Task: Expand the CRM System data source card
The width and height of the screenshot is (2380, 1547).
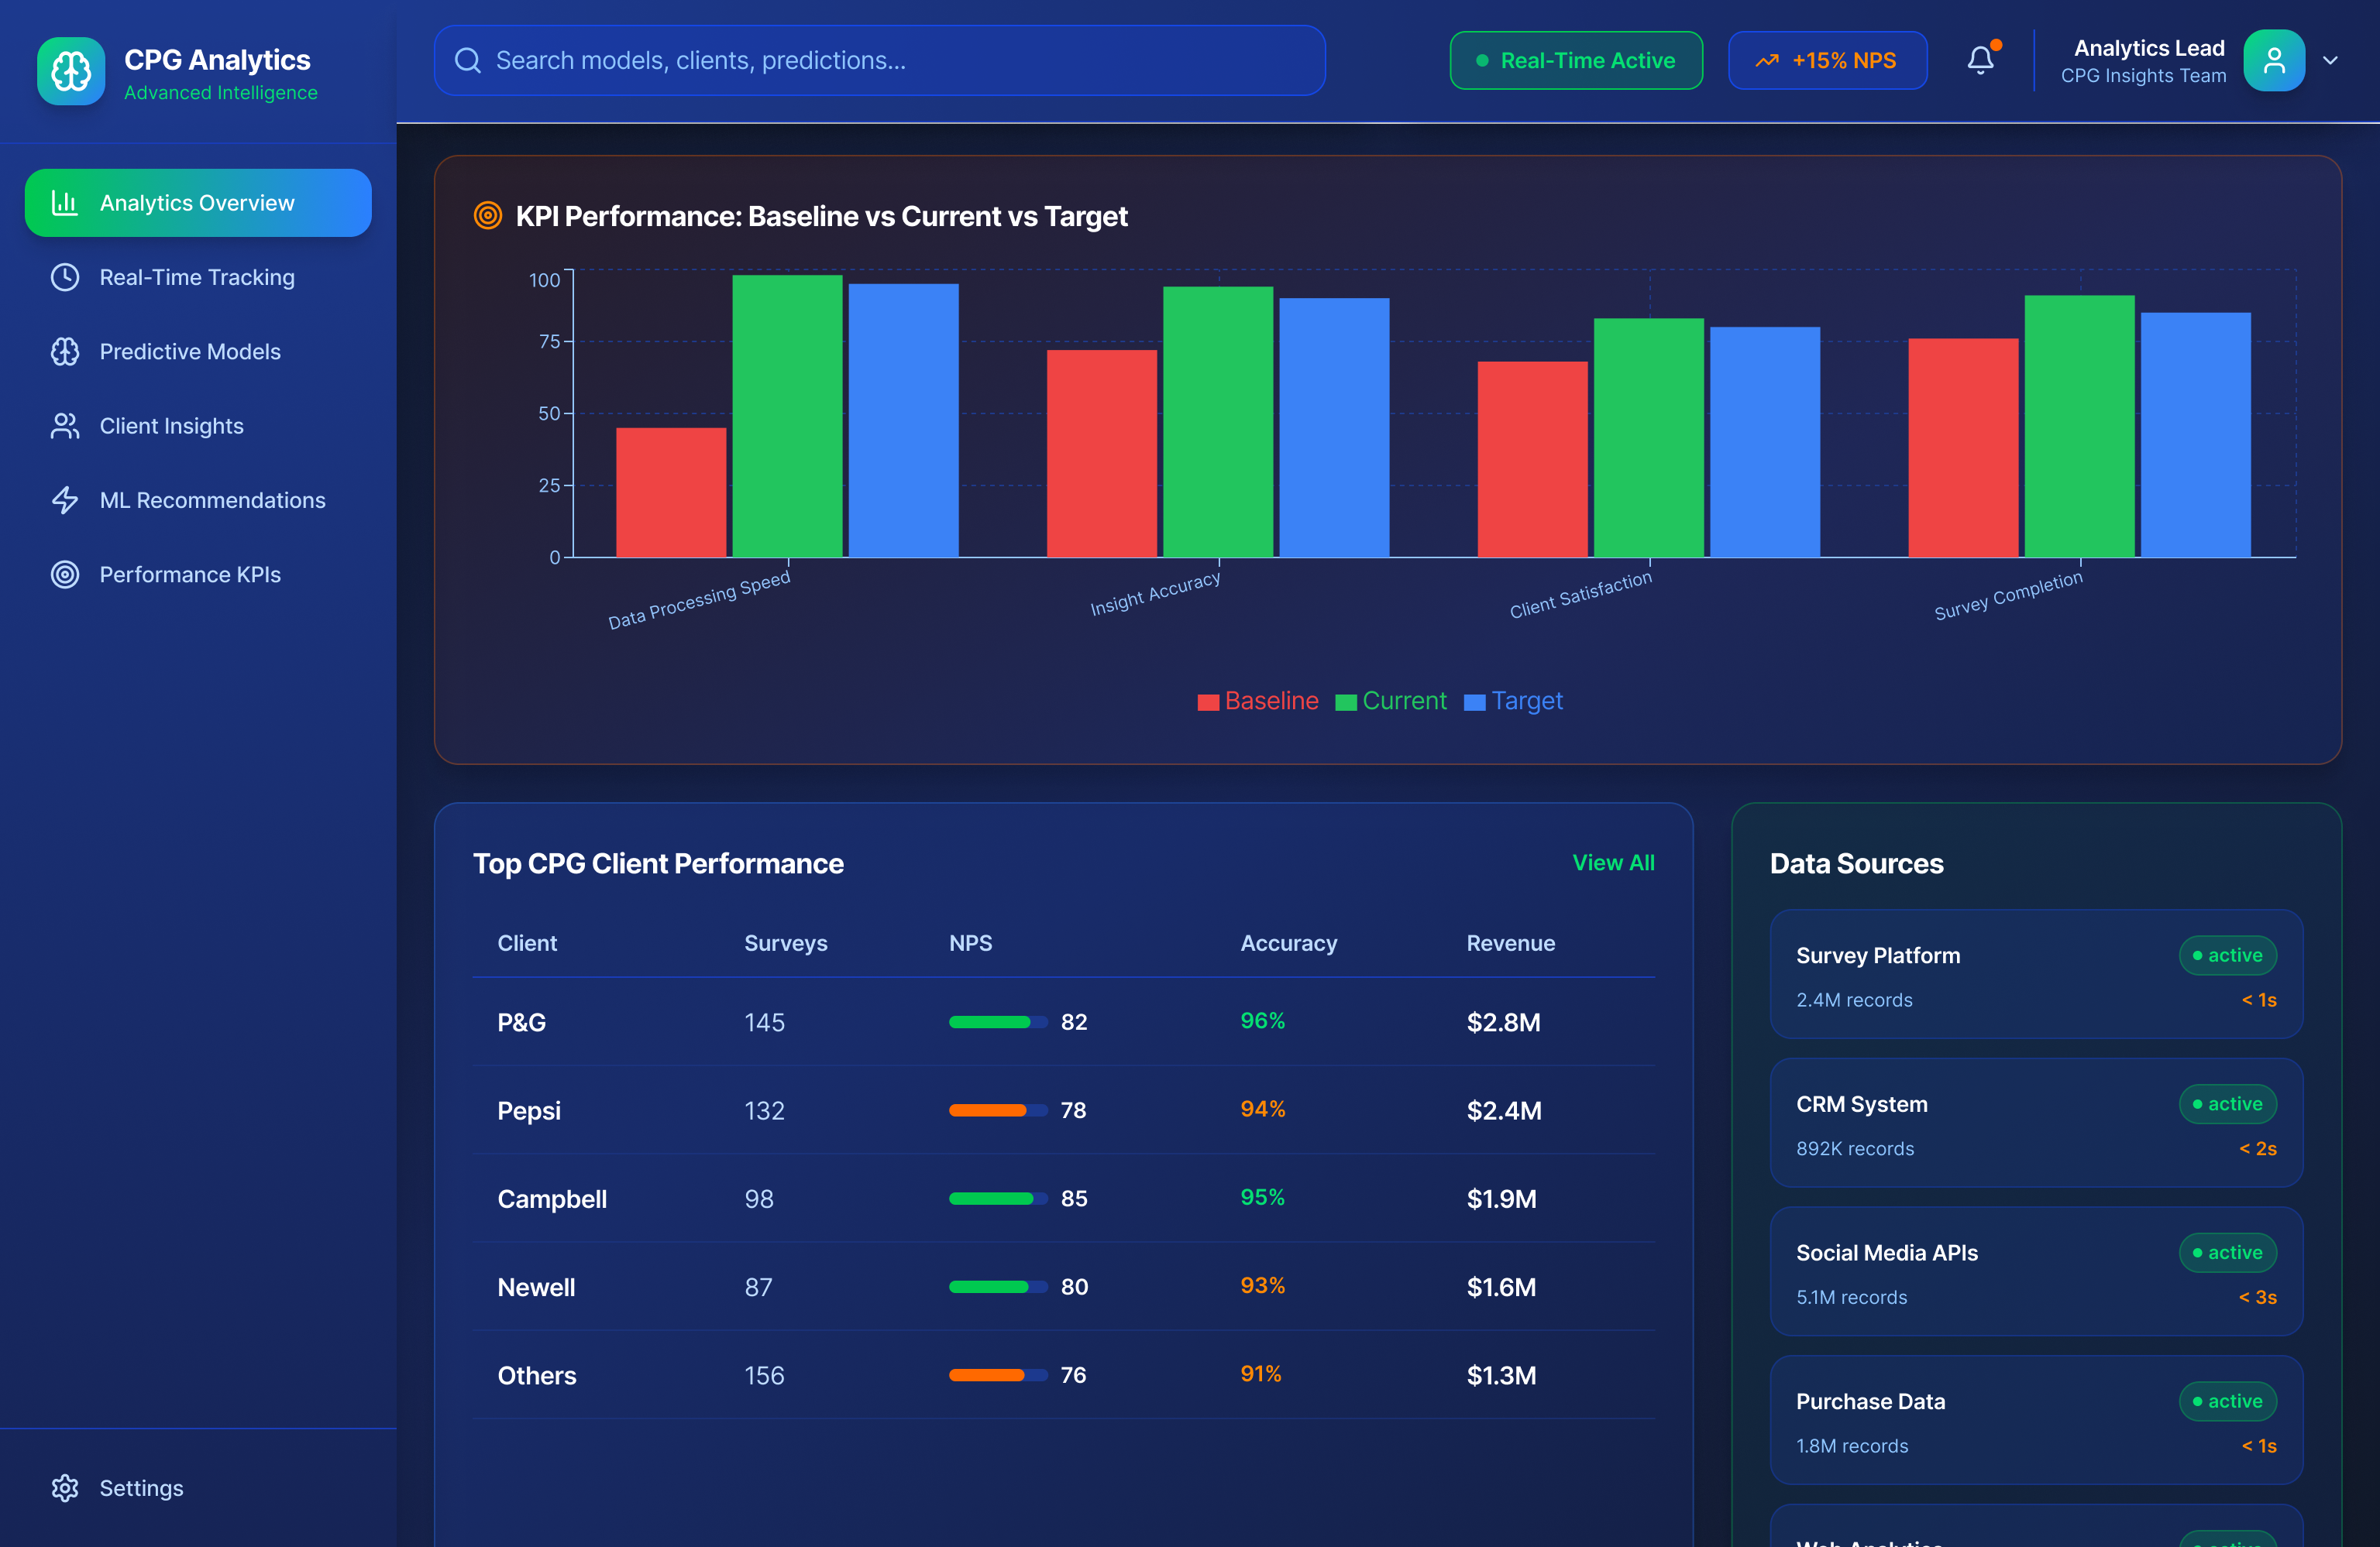Action: click(2035, 1123)
